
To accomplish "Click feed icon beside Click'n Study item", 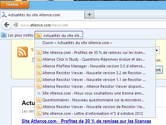I will coord(39,59).
